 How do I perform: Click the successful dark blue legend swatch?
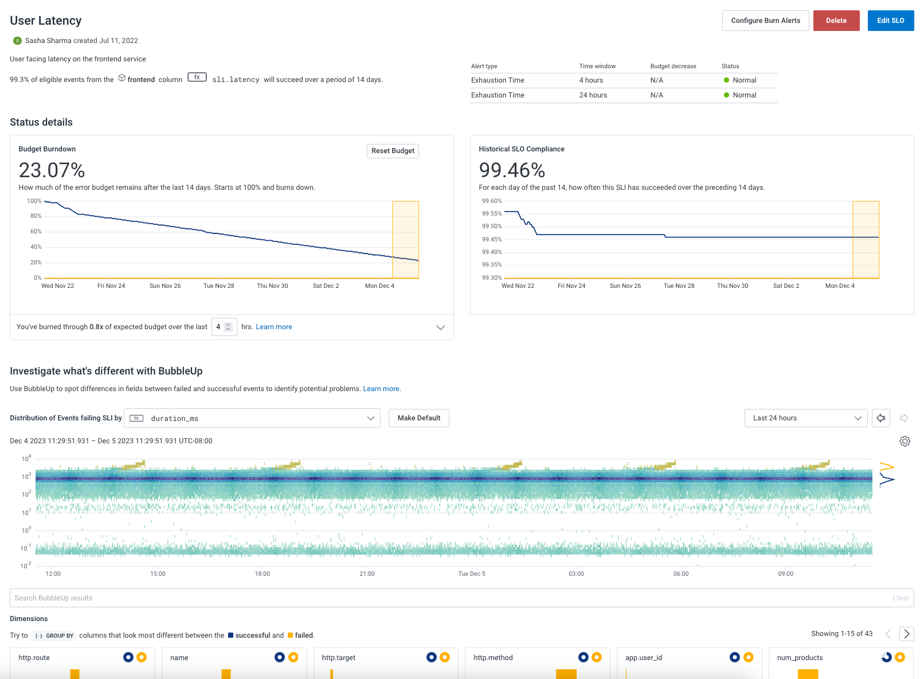click(230, 635)
